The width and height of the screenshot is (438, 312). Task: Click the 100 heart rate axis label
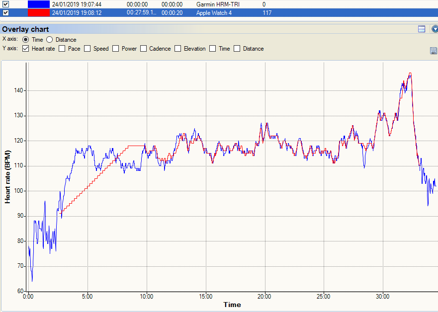[19, 191]
